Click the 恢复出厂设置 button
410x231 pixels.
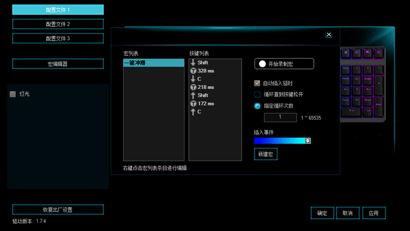(58, 210)
